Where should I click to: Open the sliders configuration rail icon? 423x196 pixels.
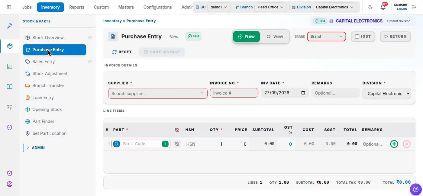[x=10, y=107]
